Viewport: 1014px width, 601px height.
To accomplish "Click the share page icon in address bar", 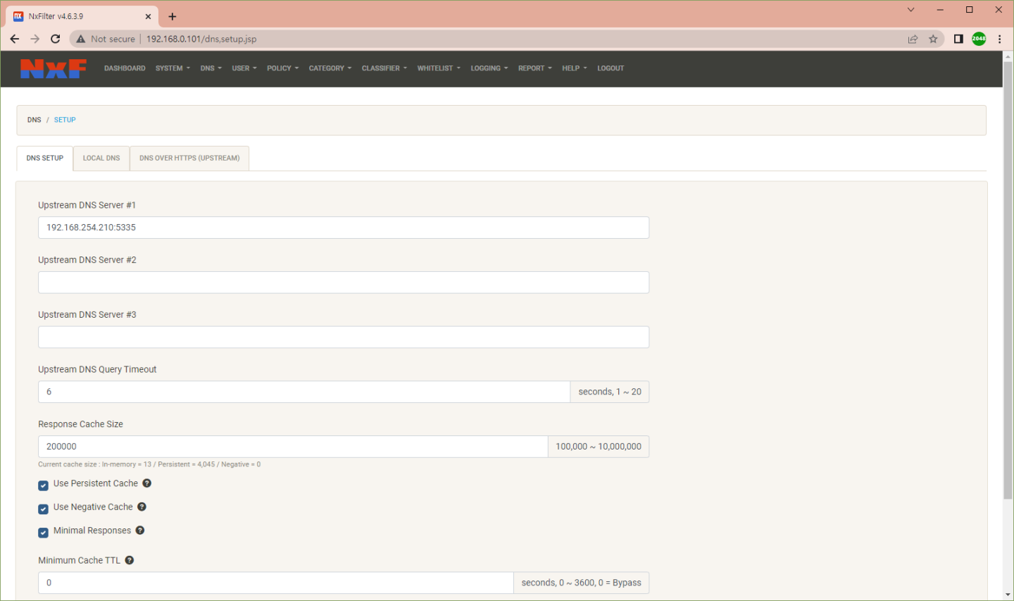I will click(x=913, y=39).
